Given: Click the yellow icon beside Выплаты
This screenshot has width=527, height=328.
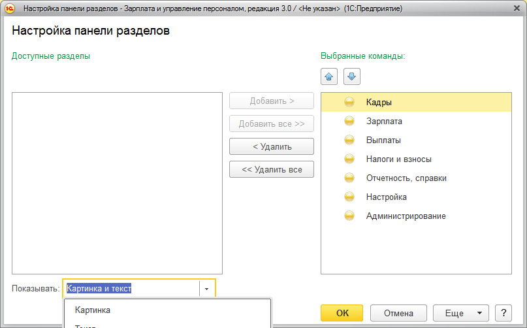Looking at the screenshot, I should coord(349,140).
